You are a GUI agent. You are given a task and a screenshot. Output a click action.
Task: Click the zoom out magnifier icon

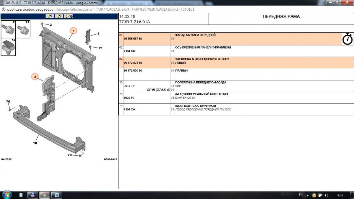point(59,16)
